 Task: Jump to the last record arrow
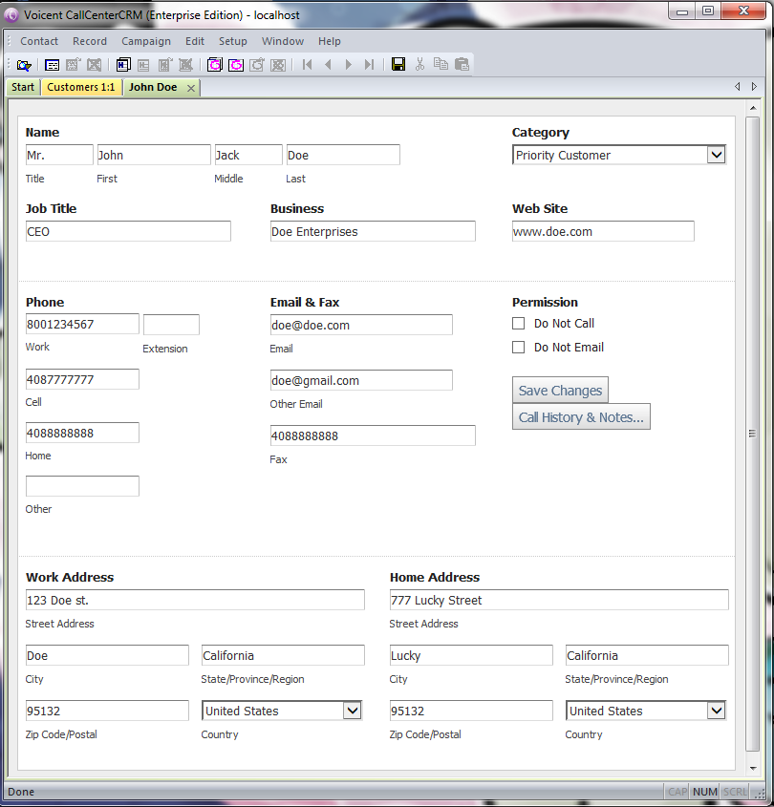[x=369, y=65]
